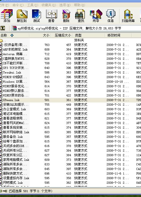Sort files by 名称 column header
The width and height of the screenshot is (141, 197).
(15, 35)
